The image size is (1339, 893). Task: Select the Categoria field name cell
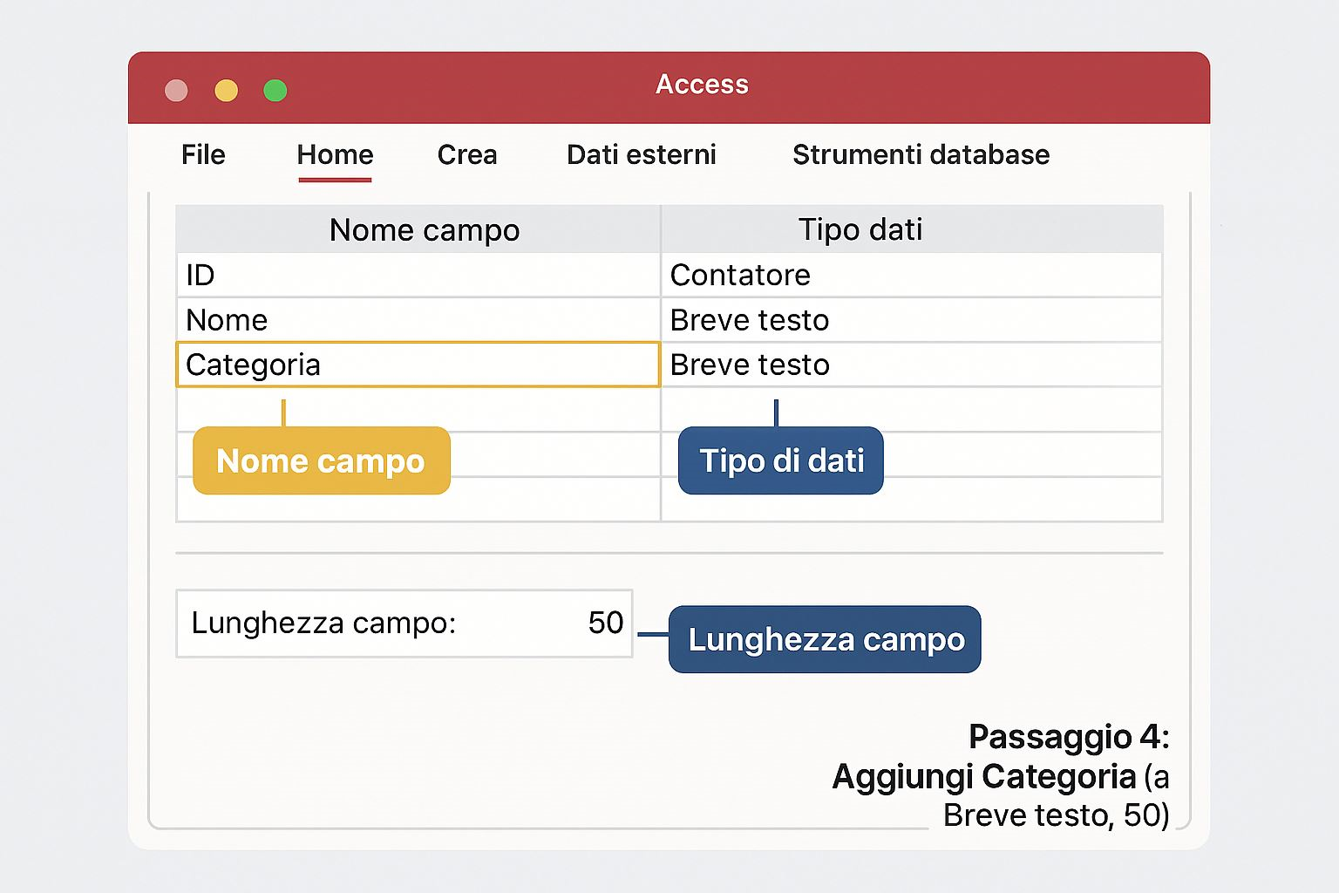(418, 365)
